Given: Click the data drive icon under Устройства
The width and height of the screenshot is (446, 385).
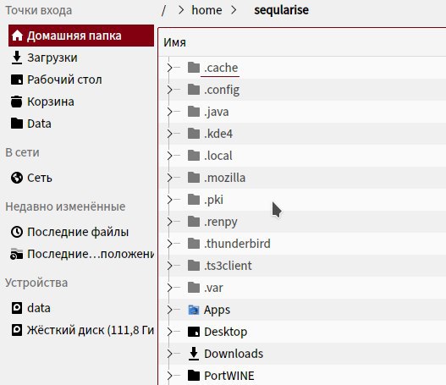Looking at the screenshot, I should (17, 308).
